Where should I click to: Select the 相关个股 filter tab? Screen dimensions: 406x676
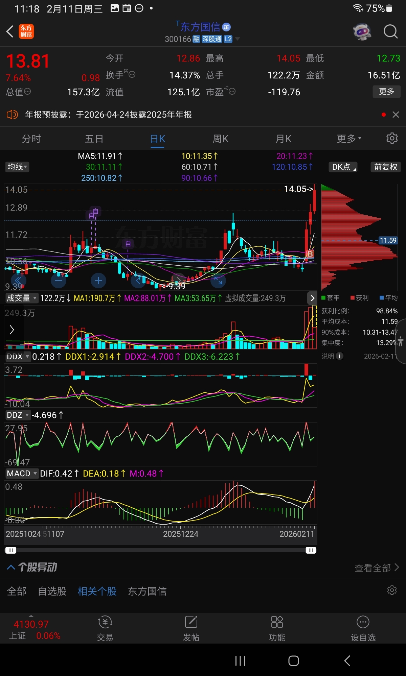[97, 591]
